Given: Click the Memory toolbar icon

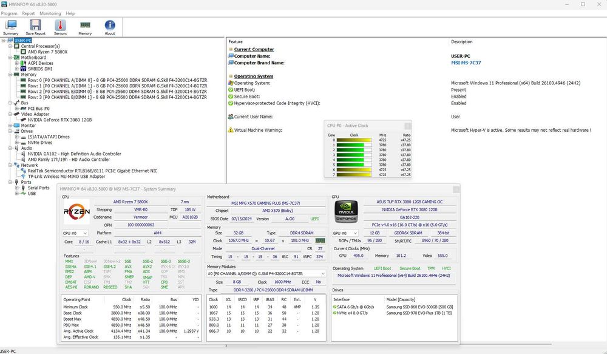Looking at the screenshot, I should pos(85,27).
